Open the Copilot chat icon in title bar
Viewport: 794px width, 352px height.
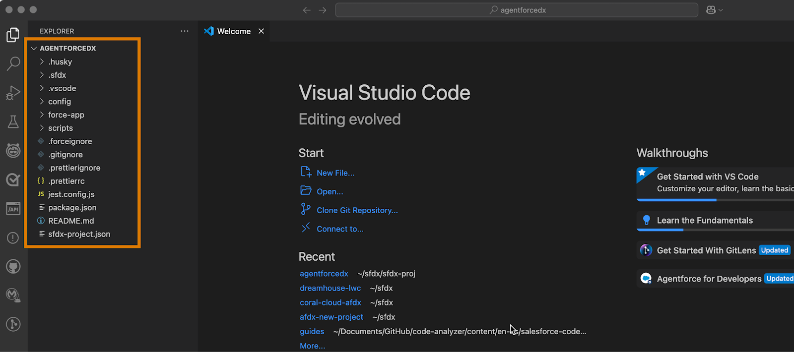click(x=711, y=10)
